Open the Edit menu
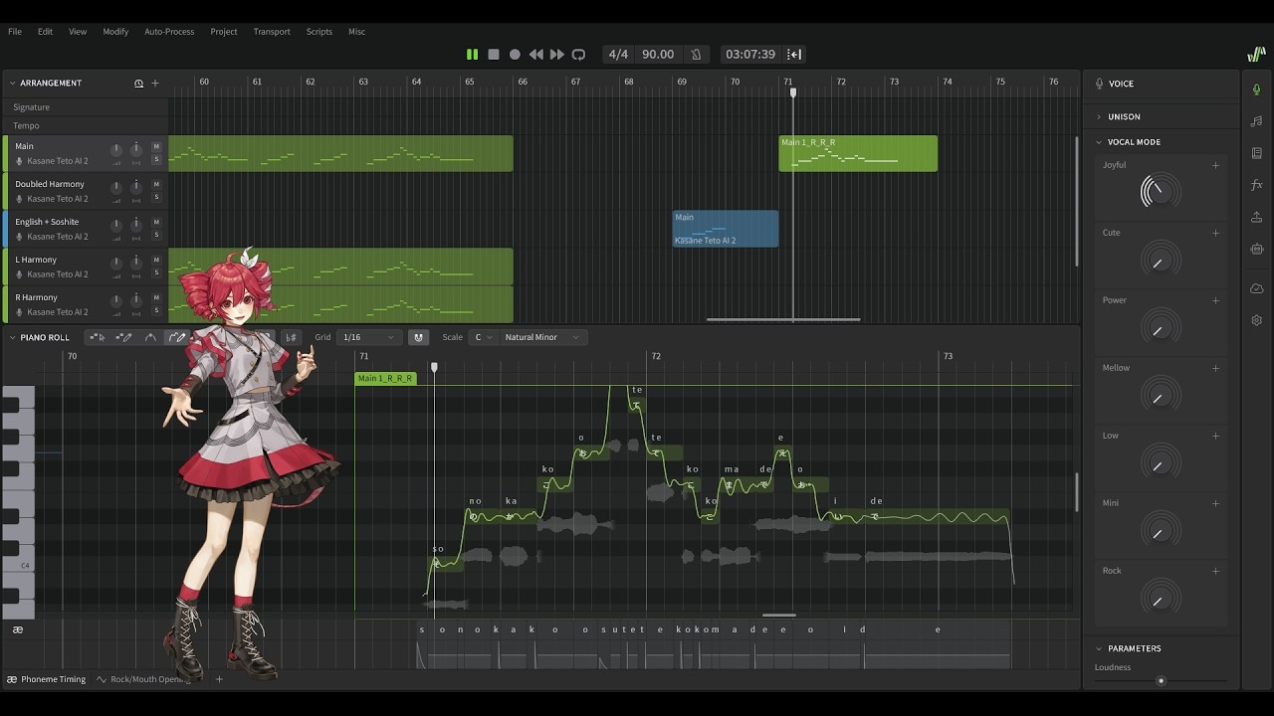Image resolution: width=1274 pixels, height=716 pixels. [x=46, y=32]
